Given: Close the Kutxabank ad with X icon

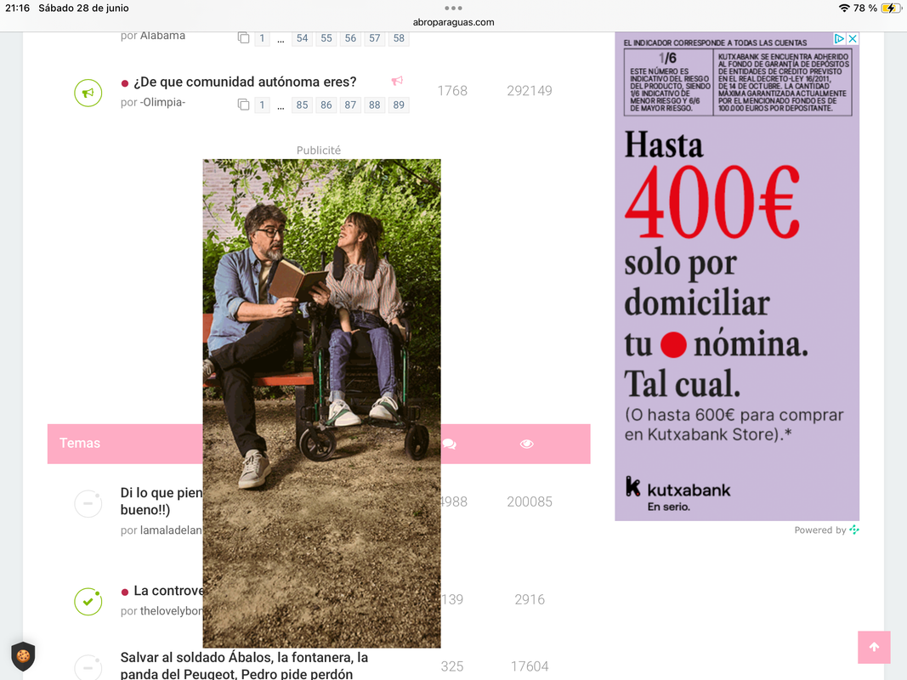Looking at the screenshot, I should [852, 39].
